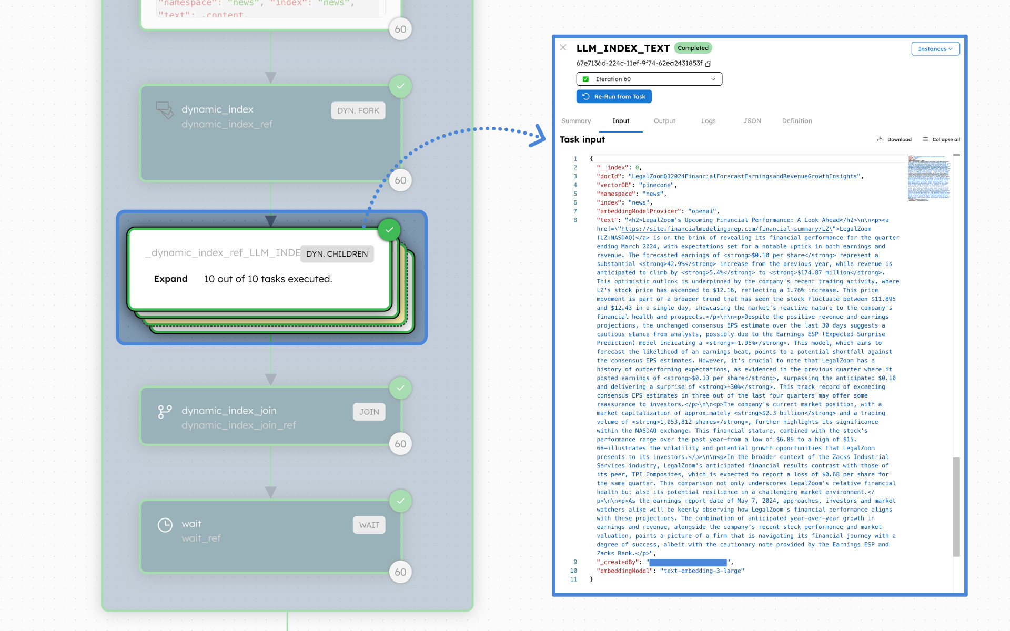Click the clock icon on the wait node

tap(165, 524)
